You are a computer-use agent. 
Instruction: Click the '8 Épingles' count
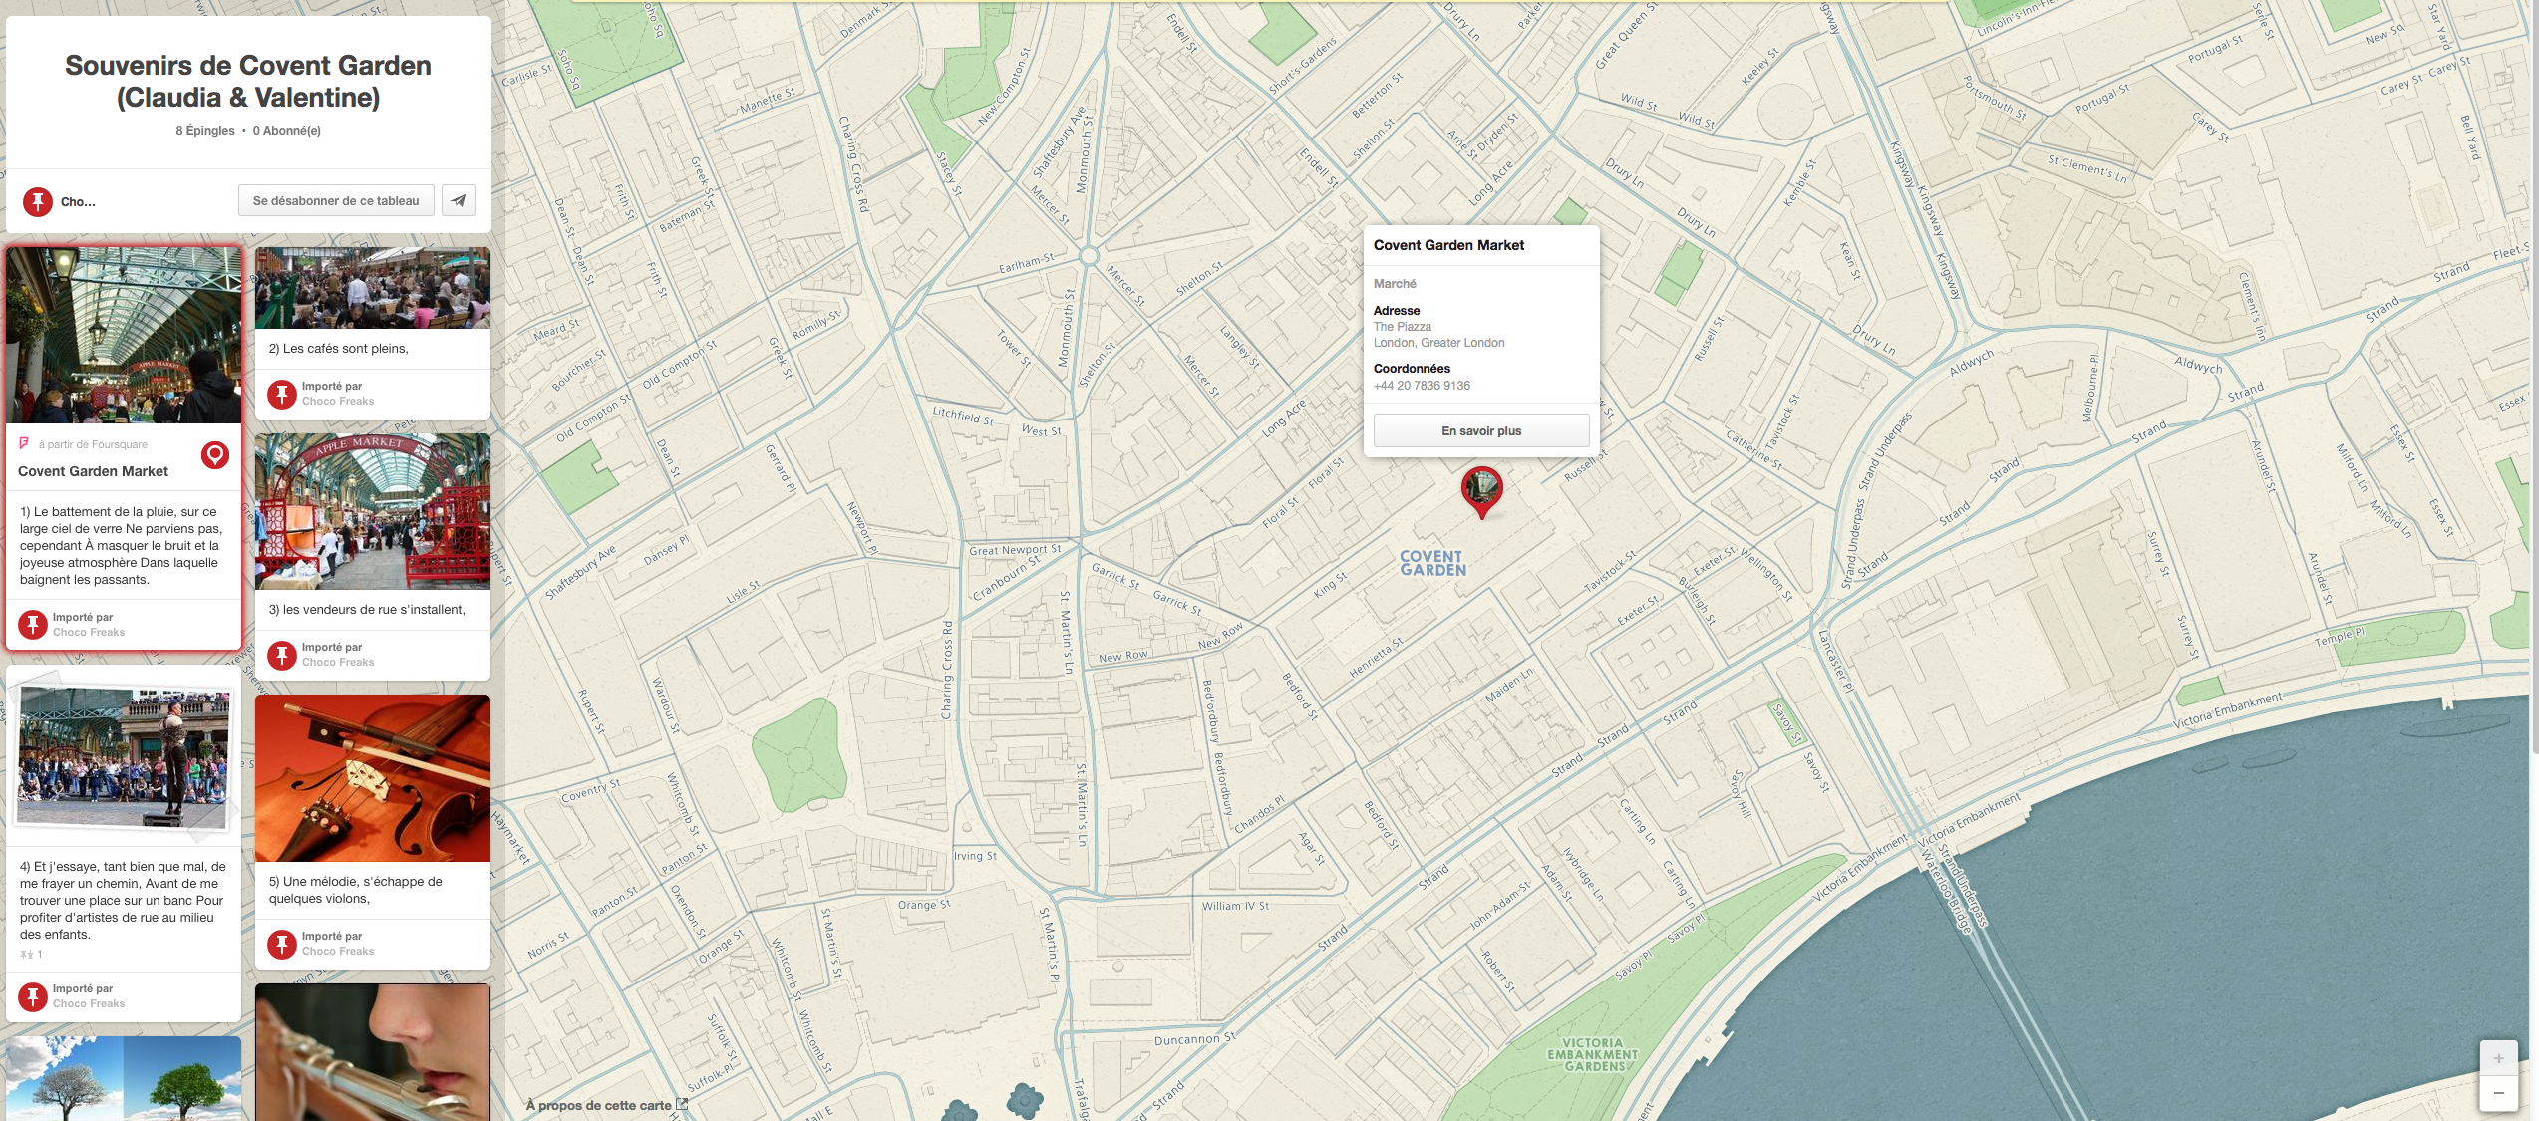(x=205, y=131)
